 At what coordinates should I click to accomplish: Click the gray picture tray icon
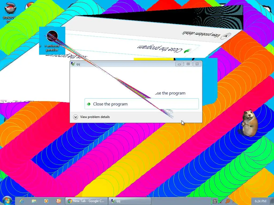[x=215, y=201]
